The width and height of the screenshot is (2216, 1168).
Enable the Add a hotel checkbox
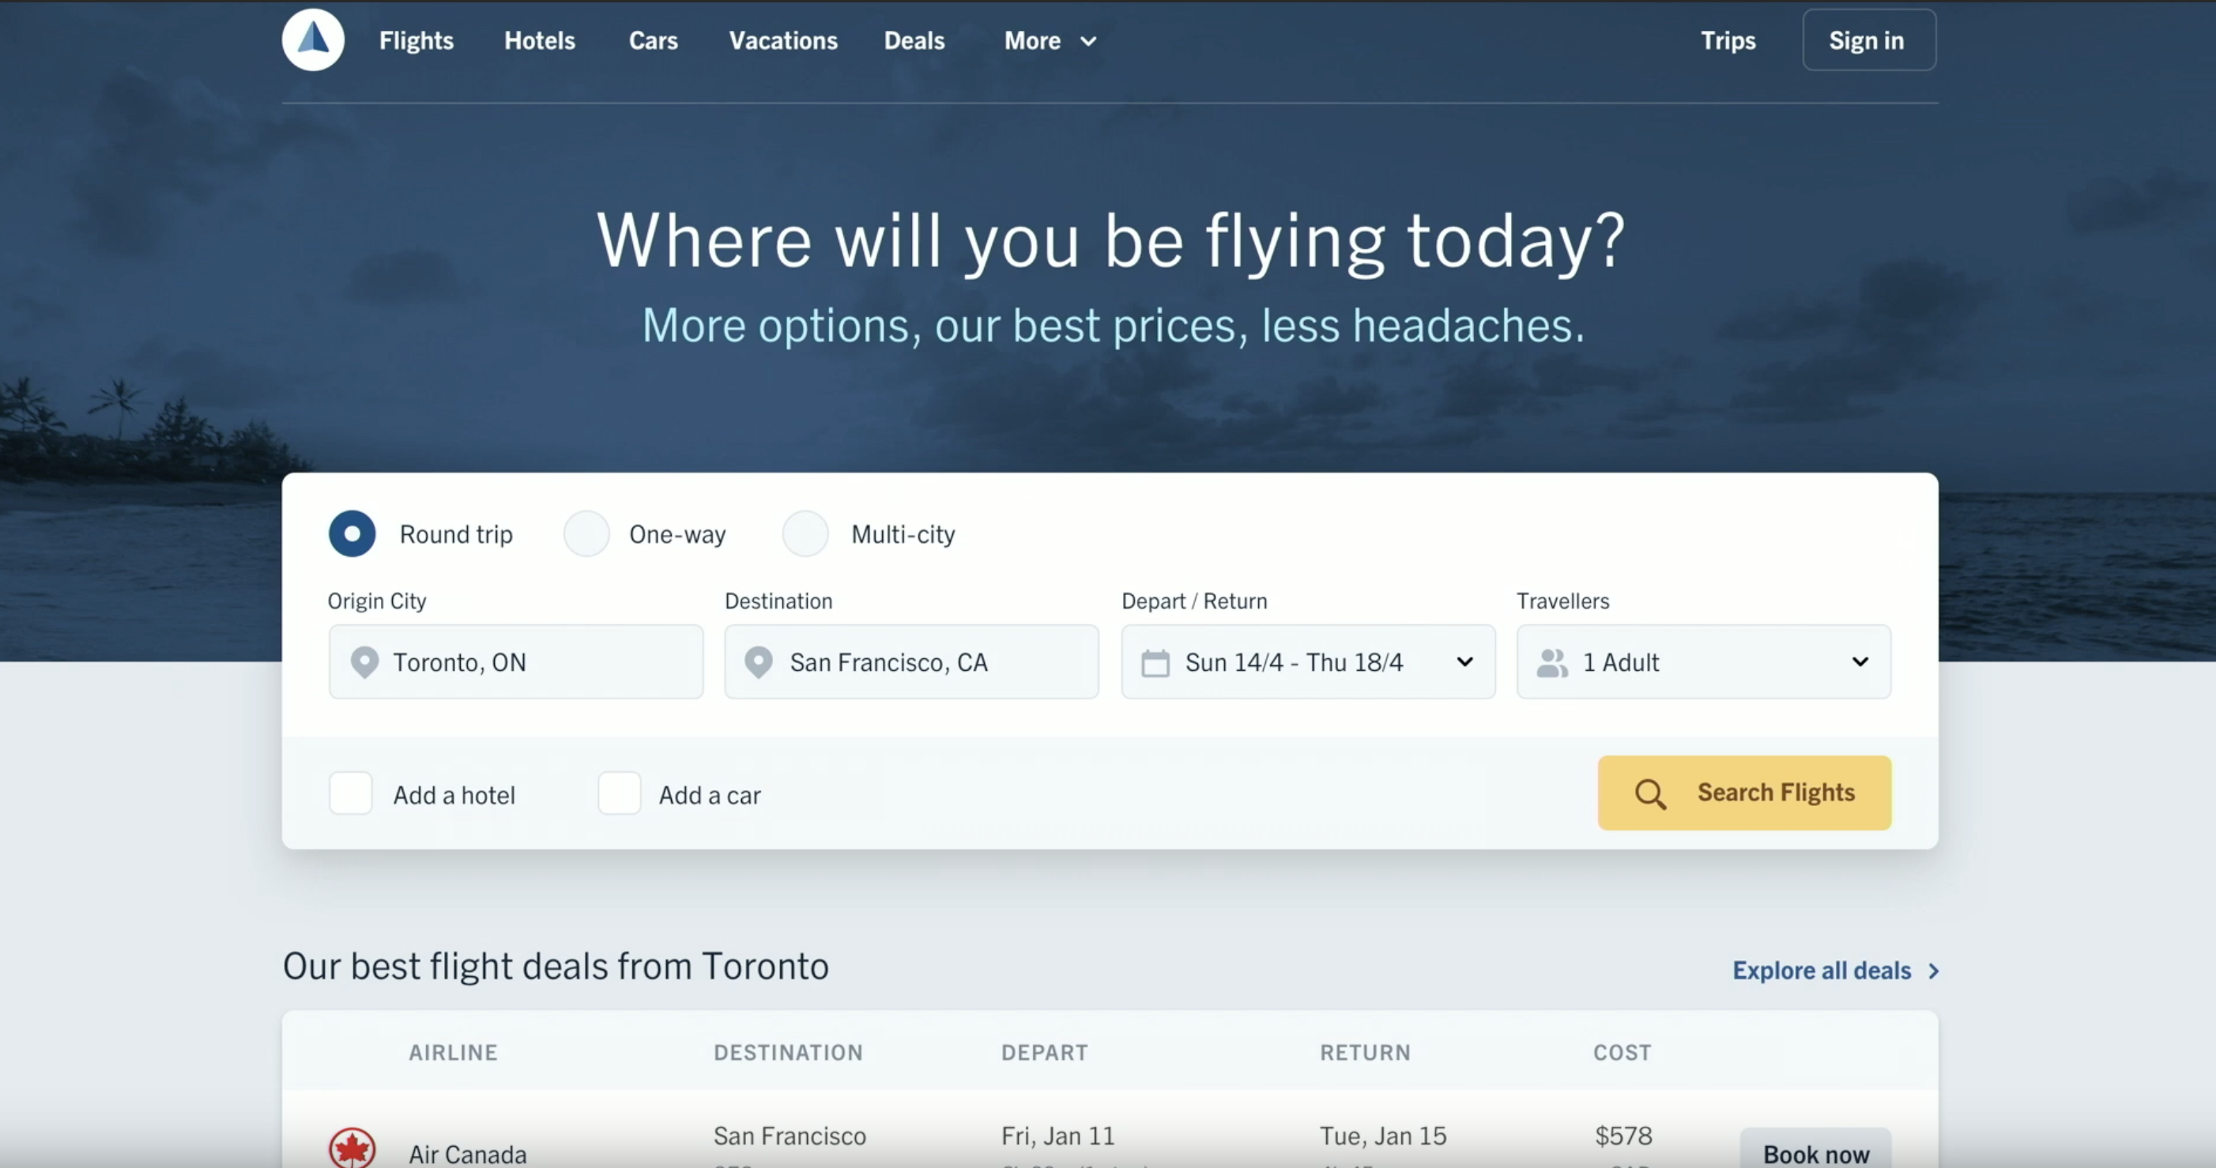click(x=351, y=793)
